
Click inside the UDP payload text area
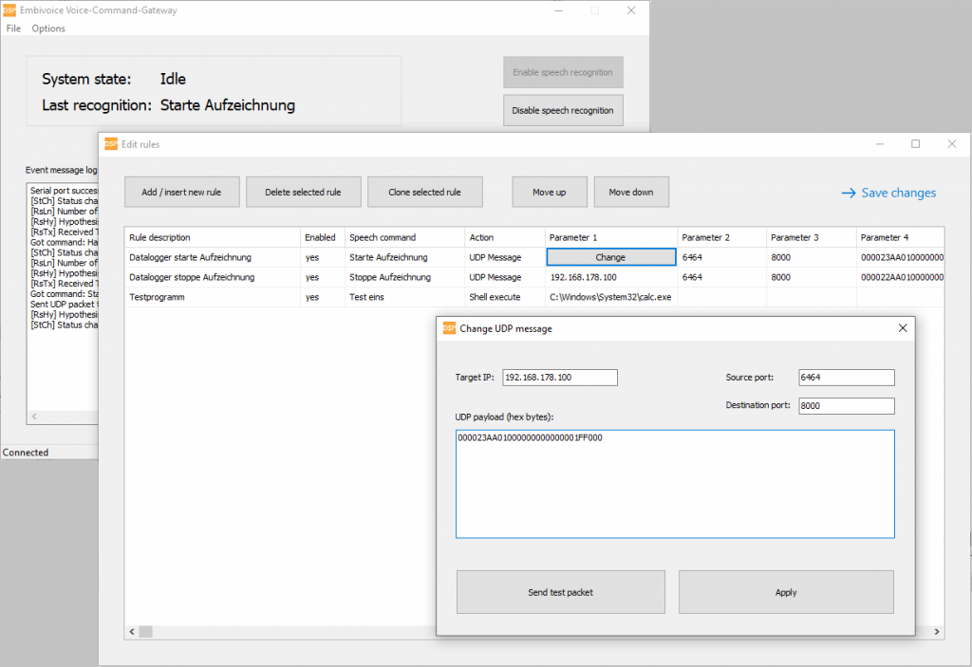coord(674,484)
